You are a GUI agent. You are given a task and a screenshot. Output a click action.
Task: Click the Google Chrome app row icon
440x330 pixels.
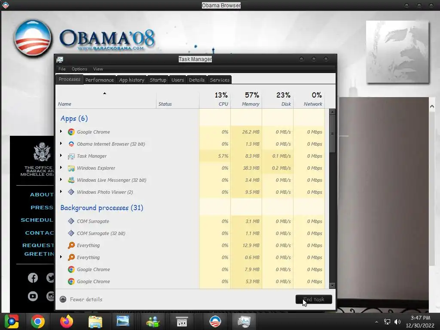[71, 132]
